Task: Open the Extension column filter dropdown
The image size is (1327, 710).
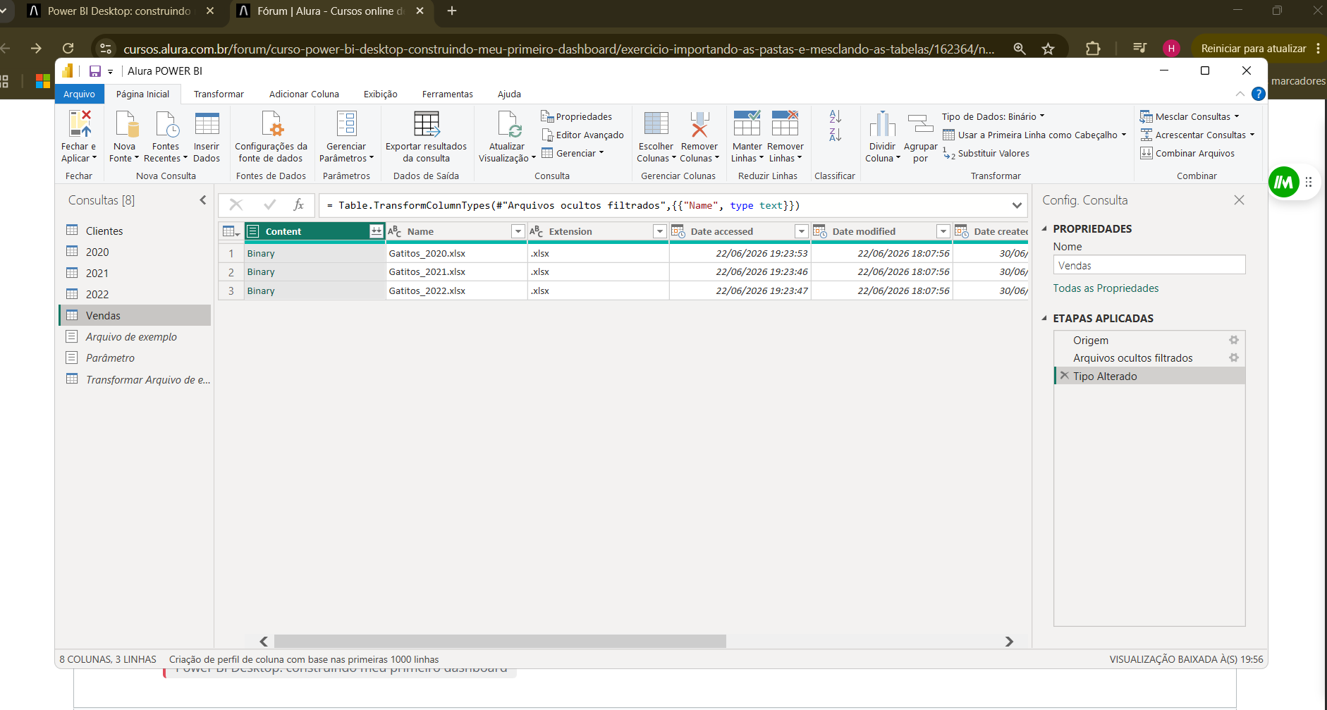Action: tap(660, 231)
